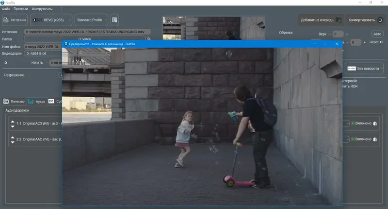Click the copy icon on the AC3 track row
The height and width of the screenshot is (209, 388).
(x=375, y=123)
